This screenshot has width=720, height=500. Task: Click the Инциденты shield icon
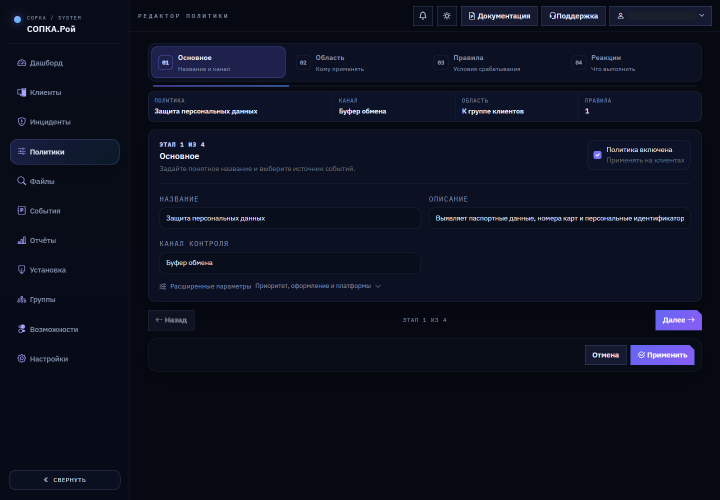point(21,122)
